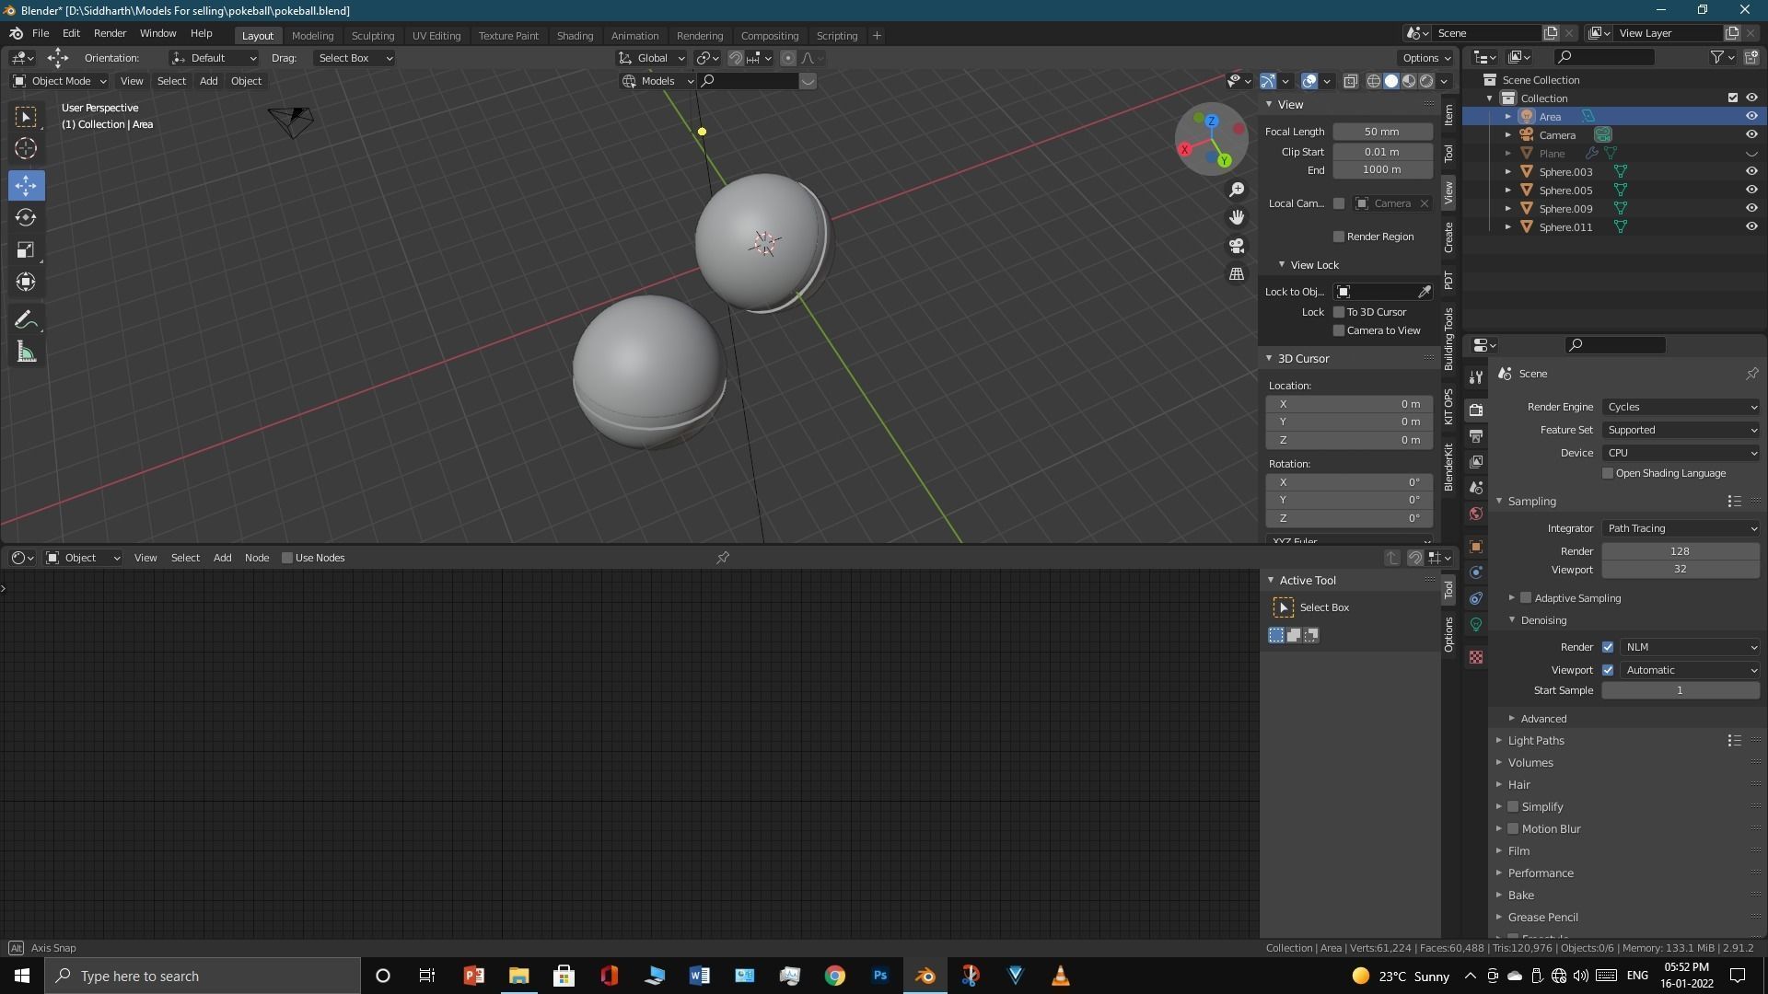Click Render samples 128 field
The width and height of the screenshot is (1768, 994).
(x=1681, y=551)
